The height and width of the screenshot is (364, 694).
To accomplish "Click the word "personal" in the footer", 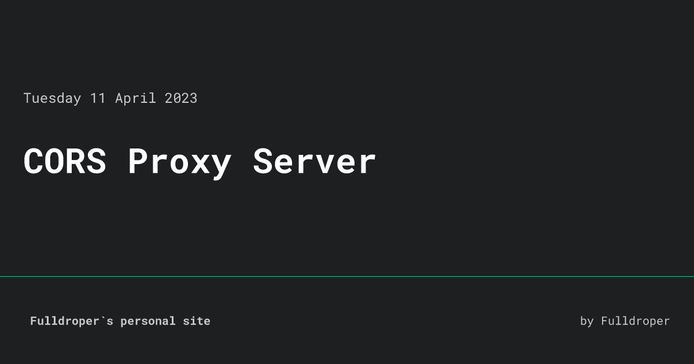I will (147, 321).
